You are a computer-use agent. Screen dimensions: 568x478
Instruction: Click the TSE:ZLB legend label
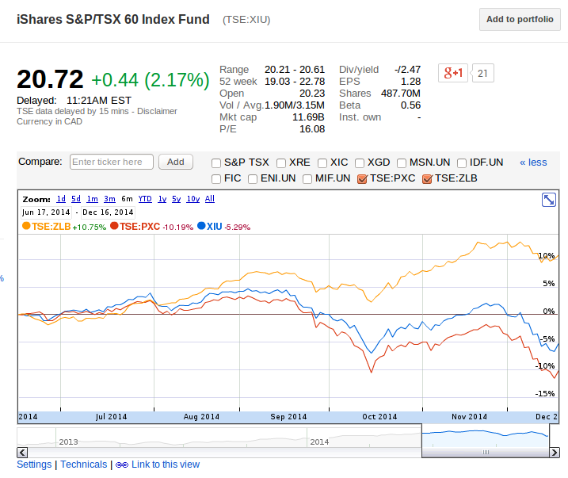coord(51,227)
